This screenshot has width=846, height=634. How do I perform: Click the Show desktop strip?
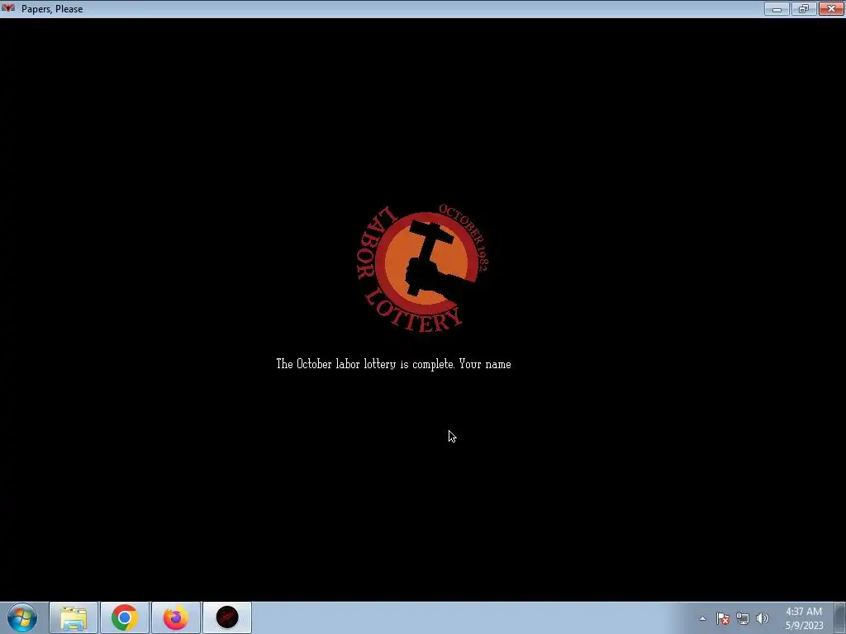pos(840,617)
